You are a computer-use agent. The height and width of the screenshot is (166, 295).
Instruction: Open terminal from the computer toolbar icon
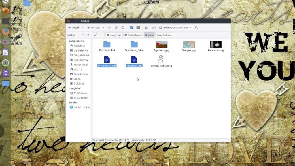click(x=138, y=27)
